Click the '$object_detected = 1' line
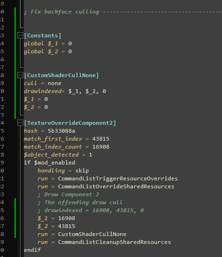The height and width of the screenshot is (257, 222). click(58, 155)
